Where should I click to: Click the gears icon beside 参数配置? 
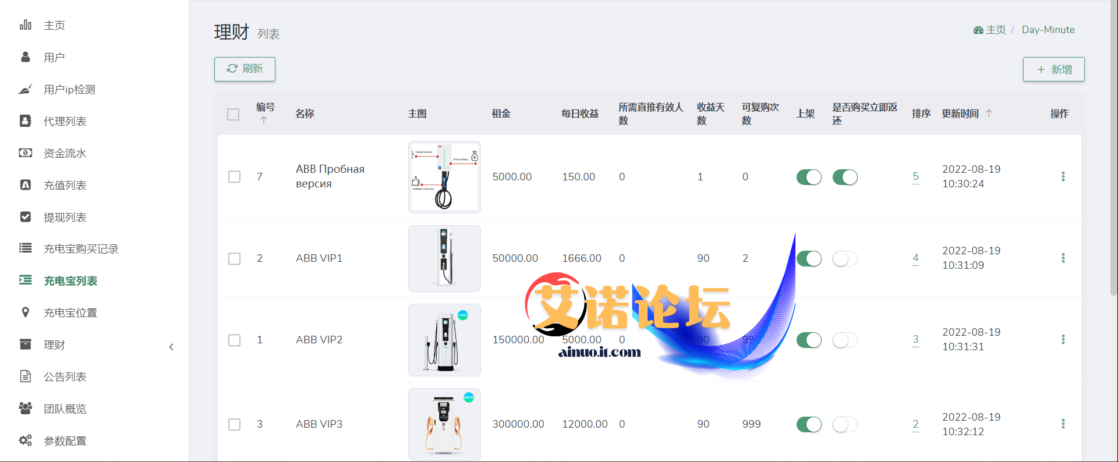coord(26,440)
